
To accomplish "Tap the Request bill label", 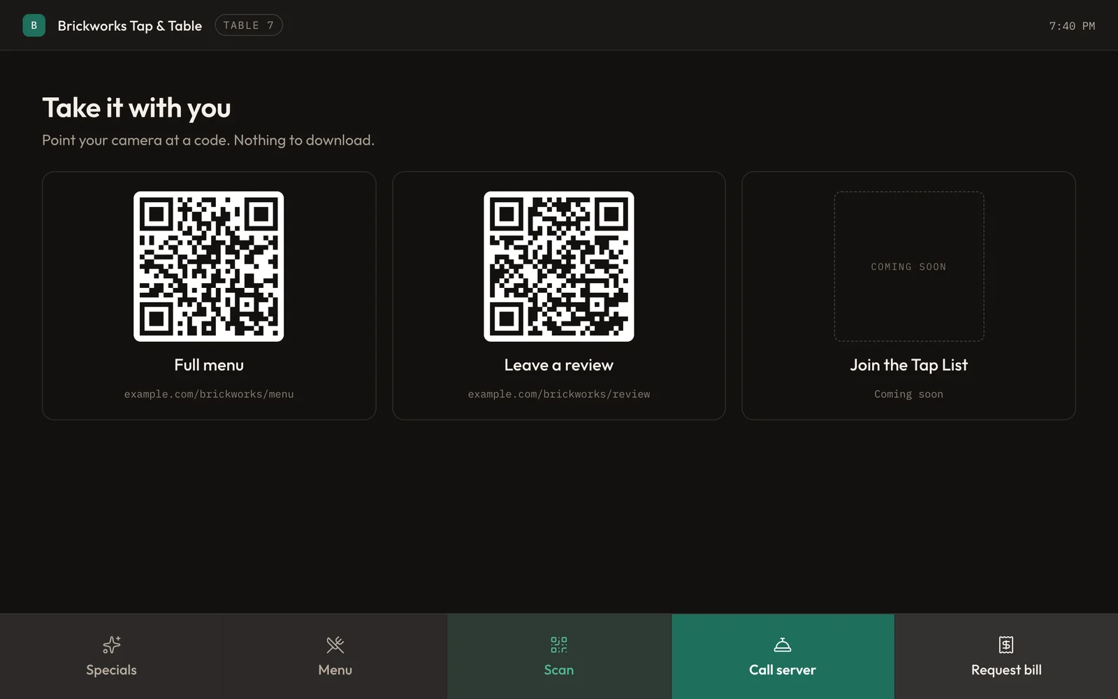I will (x=1006, y=670).
